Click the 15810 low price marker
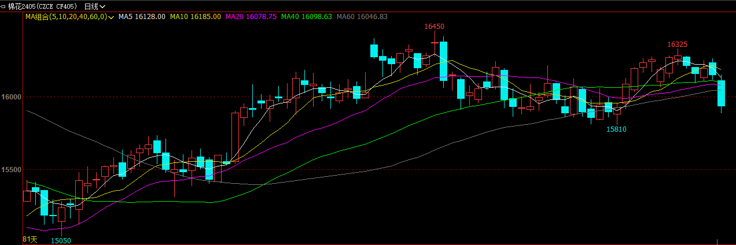Screen dimensions: 736x245 point(616,129)
